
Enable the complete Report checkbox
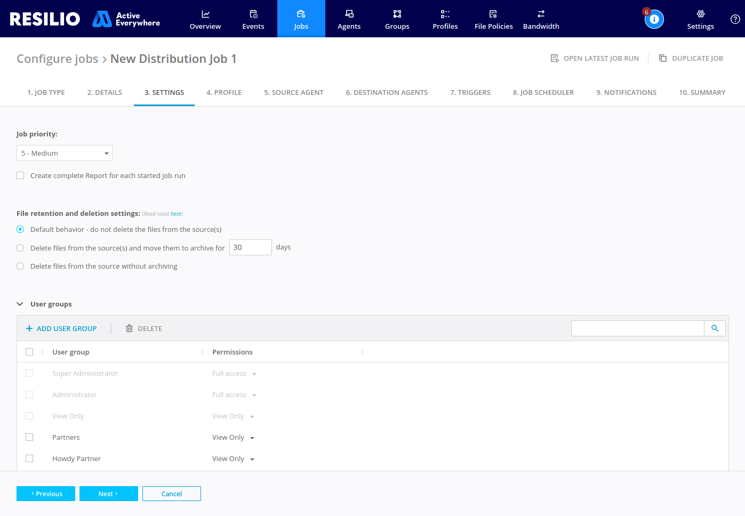click(20, 175)
